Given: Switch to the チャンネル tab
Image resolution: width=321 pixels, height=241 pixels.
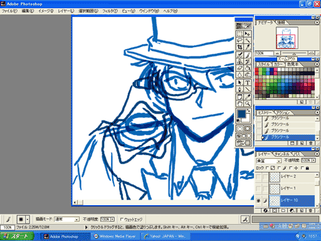Looking at the screenshot, I should tap(282, 154).
